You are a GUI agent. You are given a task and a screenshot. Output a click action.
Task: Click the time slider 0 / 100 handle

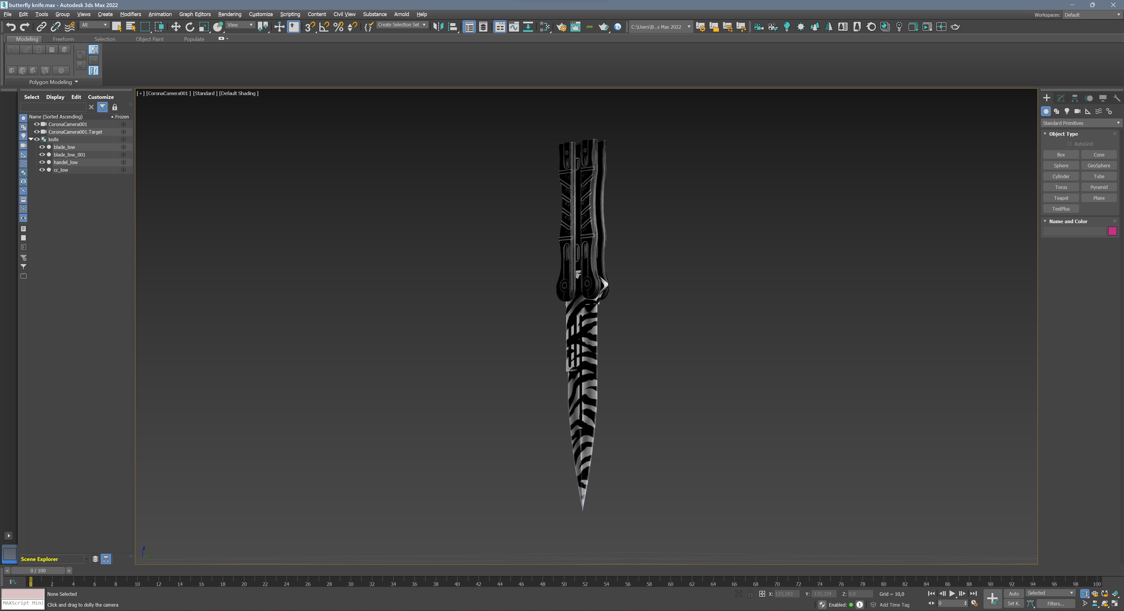[x=38, y=570]
